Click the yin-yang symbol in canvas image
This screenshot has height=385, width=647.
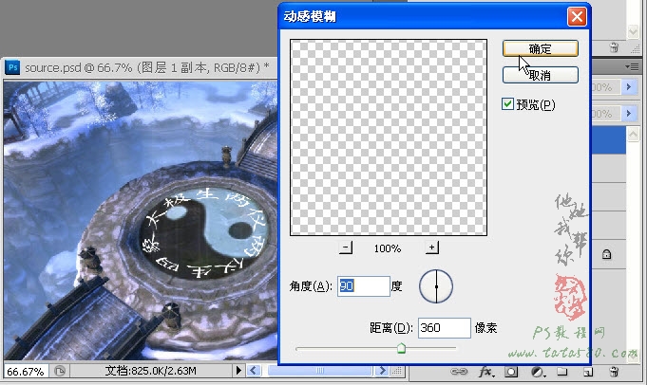point(206,233)
